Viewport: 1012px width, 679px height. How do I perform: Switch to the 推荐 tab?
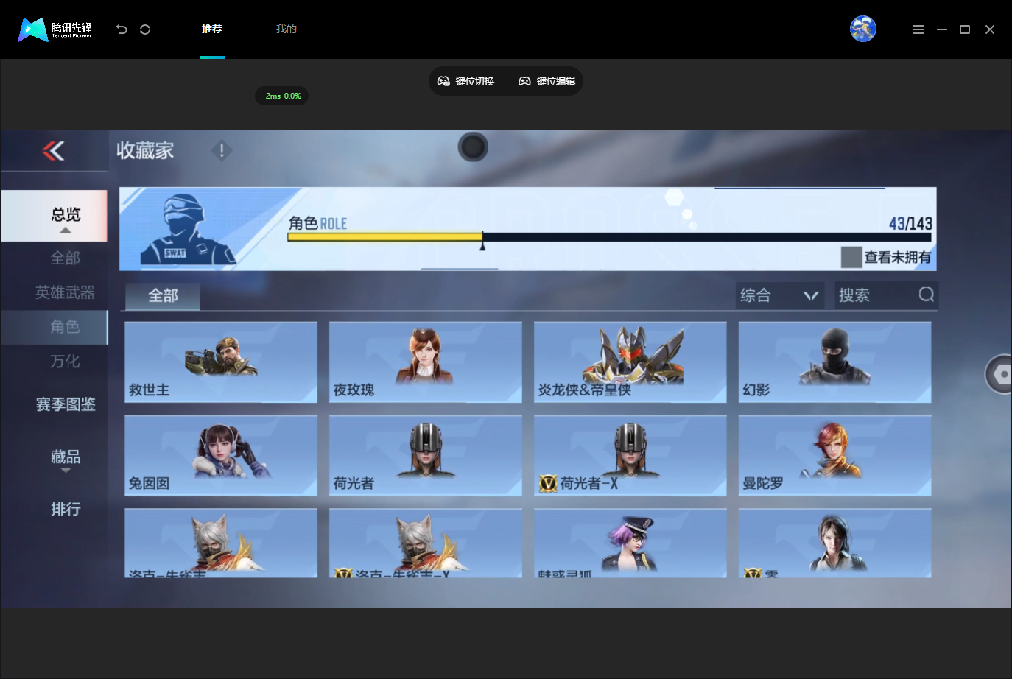tap(212, 29)
